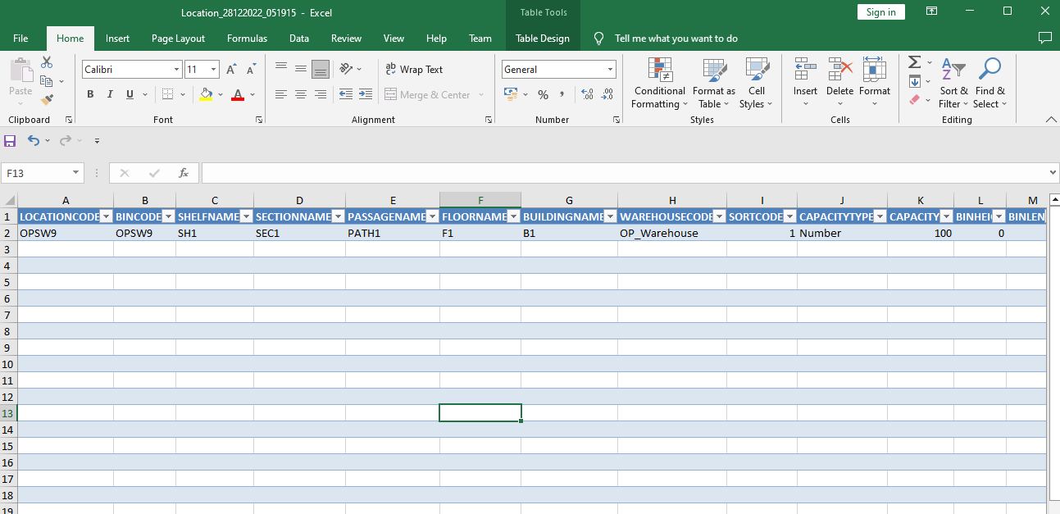Screen dimensions: 1060x514
Task: Expand the General number format dropdown
Action: tap(610, 70)
